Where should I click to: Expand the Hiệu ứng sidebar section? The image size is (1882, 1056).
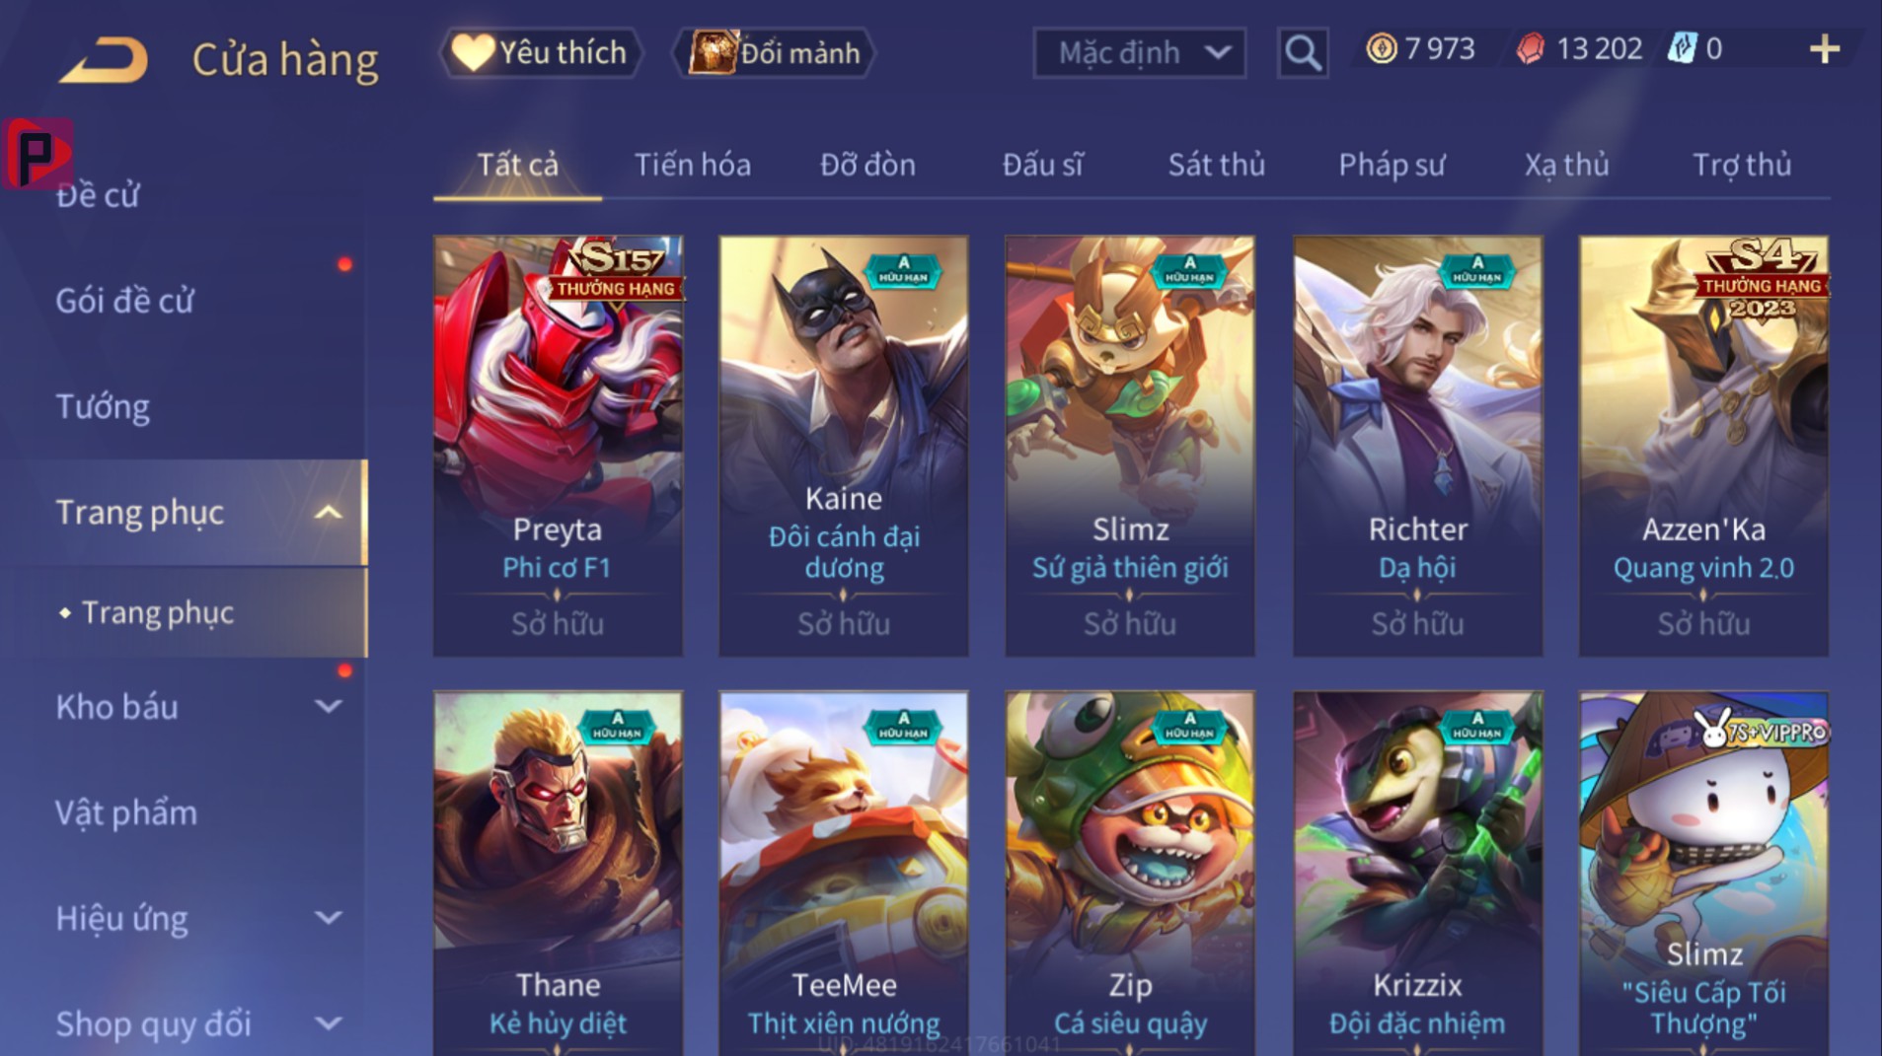pos(329,918)
